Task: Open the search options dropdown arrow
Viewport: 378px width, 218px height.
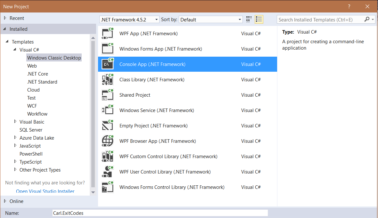Action: 373,20
